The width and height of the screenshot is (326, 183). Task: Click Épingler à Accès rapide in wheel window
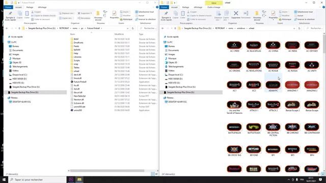pos(166,16)
